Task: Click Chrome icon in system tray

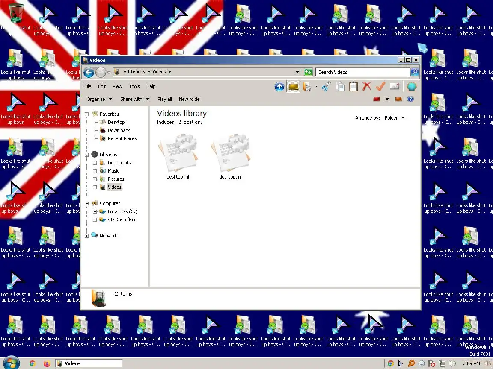Action: 390,363
